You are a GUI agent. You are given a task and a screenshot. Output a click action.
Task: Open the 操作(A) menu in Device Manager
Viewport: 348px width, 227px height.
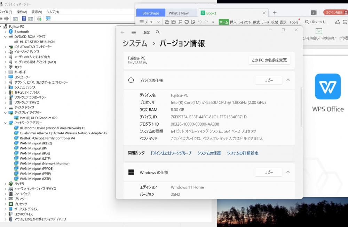(22, 12)
